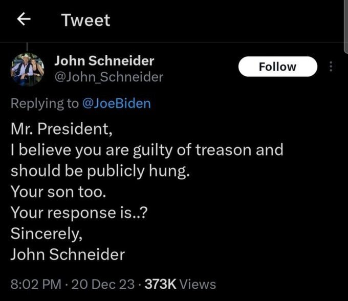Click the 'should be publicly hung.' line
348x301 pixels.
[100, 170]
